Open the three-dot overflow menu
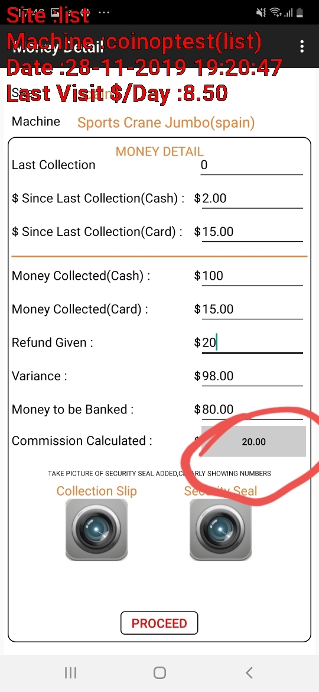Screen dimensions: 319x692 302,46
